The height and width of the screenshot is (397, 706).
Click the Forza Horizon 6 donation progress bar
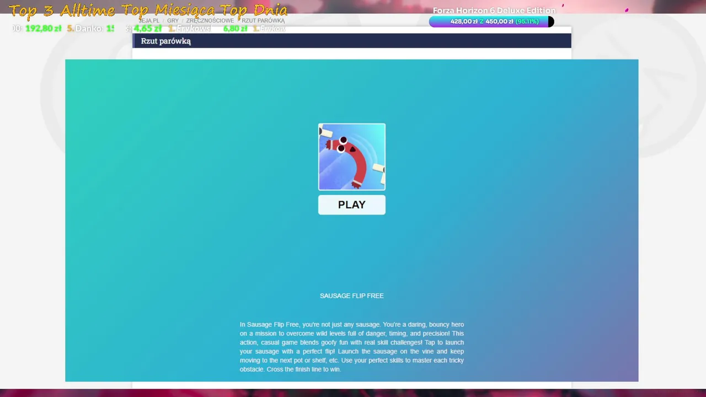pos(491,22)
